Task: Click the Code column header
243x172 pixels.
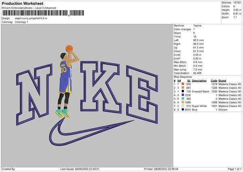Action: tap(214, 81)
